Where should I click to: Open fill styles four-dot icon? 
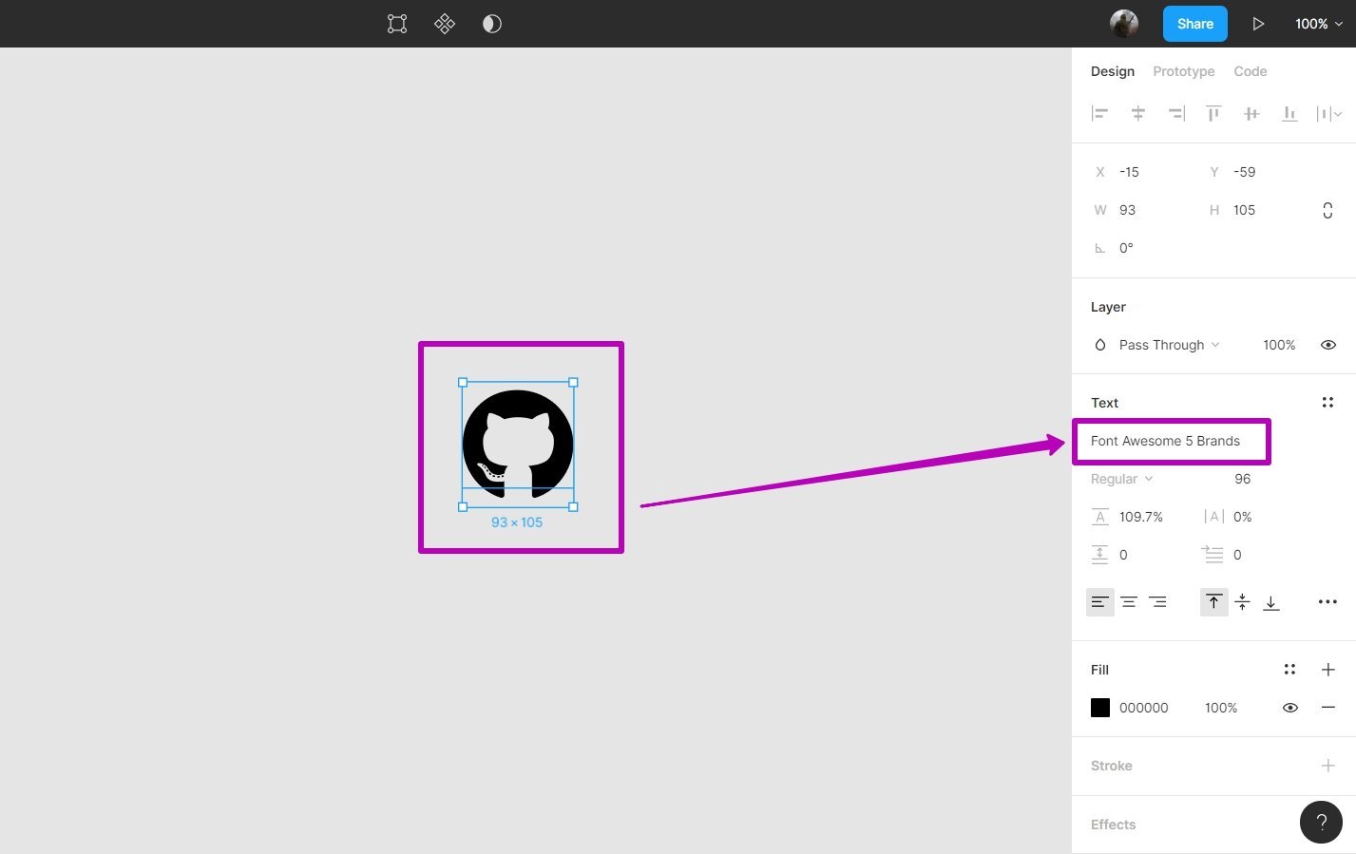pos(1289,670)
